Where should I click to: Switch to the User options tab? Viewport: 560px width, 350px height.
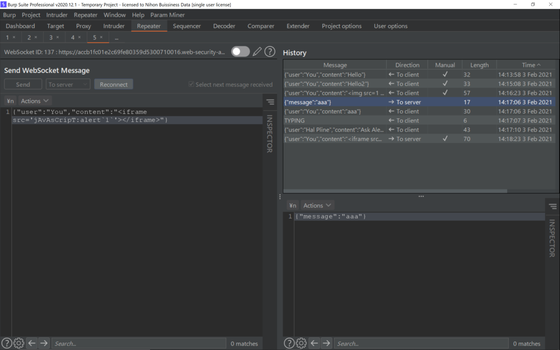(391, 26)
